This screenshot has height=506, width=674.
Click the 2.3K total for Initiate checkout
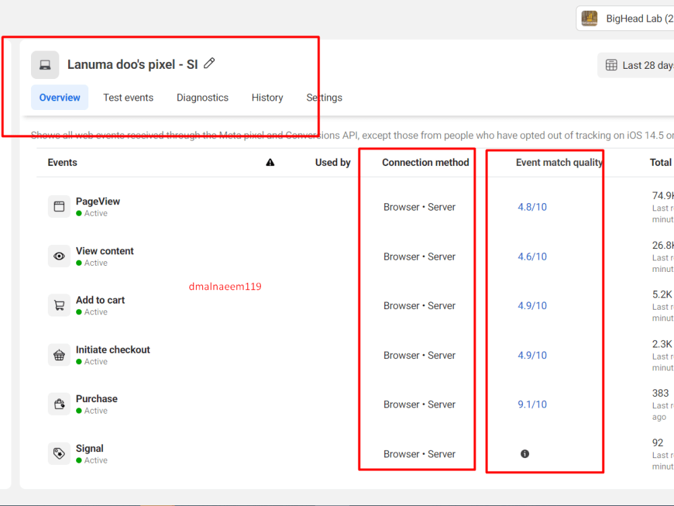coord(662,344)
